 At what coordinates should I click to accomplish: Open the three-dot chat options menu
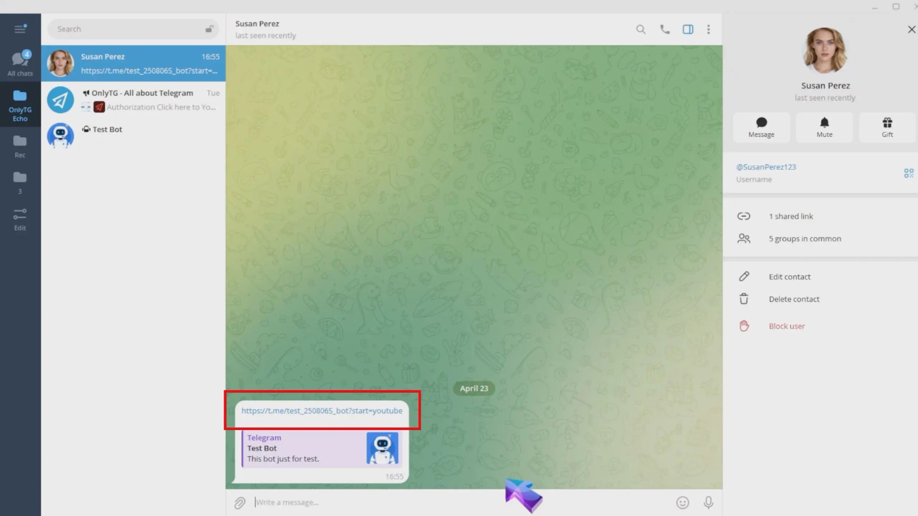708,29
